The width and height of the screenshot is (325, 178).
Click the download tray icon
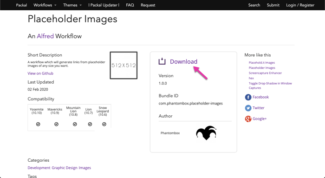[x=162, y=61]
